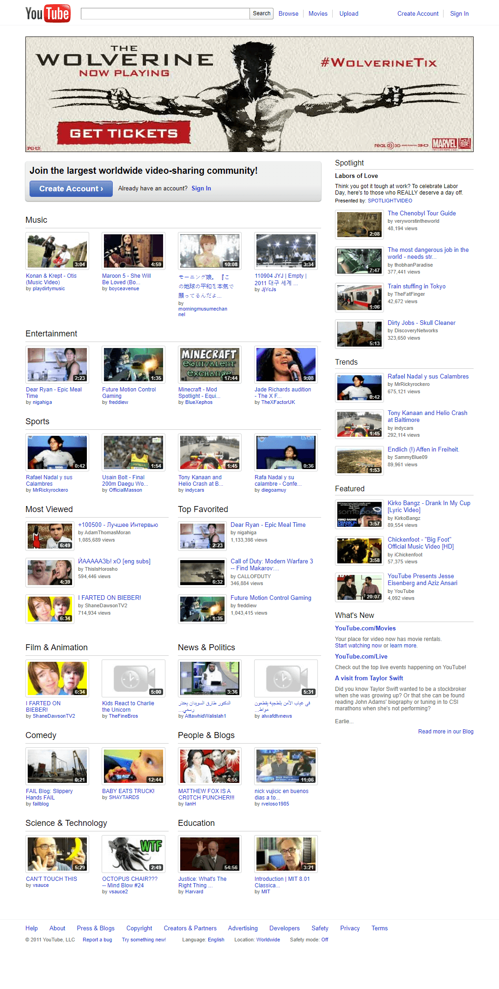Screen dimensions: 499x989
Task: Open the Kids React to Charlie placeholder thumbnail
Action: pos(134,678)
